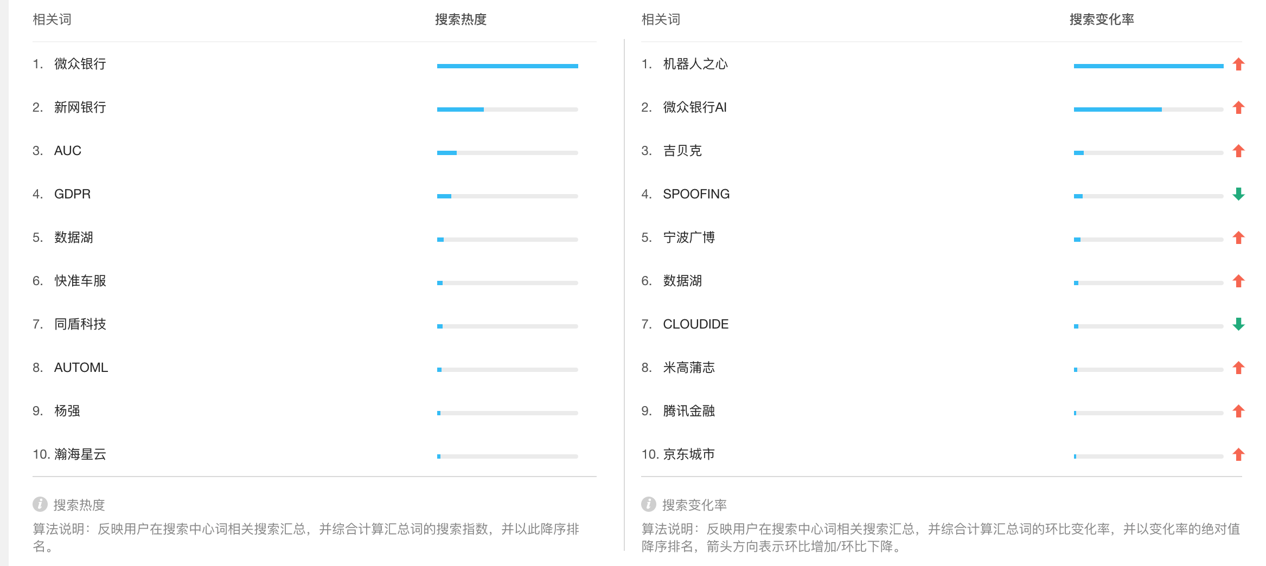Select the AUC related keyword
The image size is (1266, 566).
(x=68, y=151)
